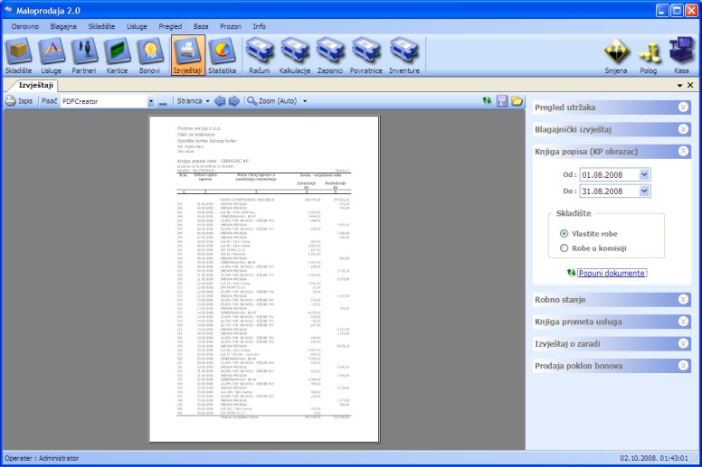Select the Vlastite robe radio option
The height and width of the screenshot is (467, 702).
(564, 233)
